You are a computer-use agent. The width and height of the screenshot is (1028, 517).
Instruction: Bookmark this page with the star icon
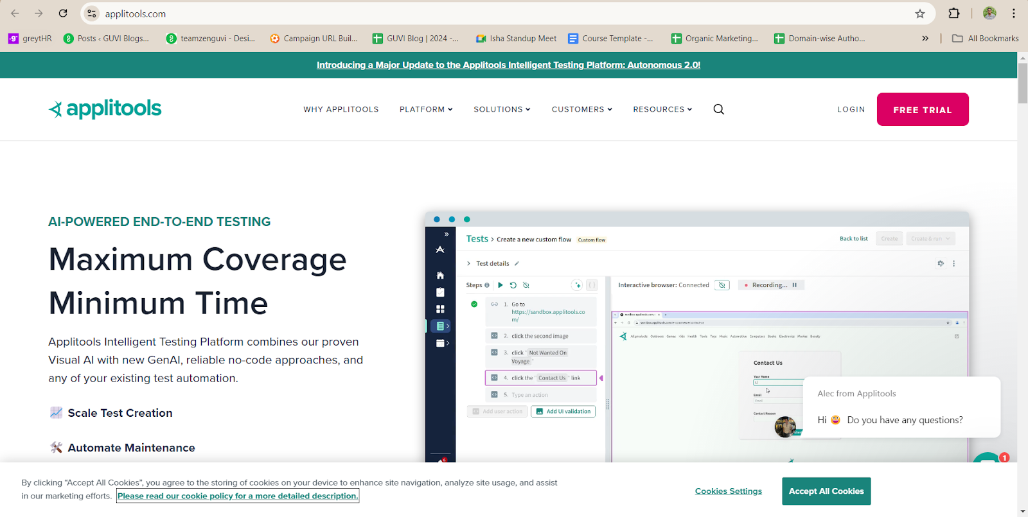click(x=920, y=13)
